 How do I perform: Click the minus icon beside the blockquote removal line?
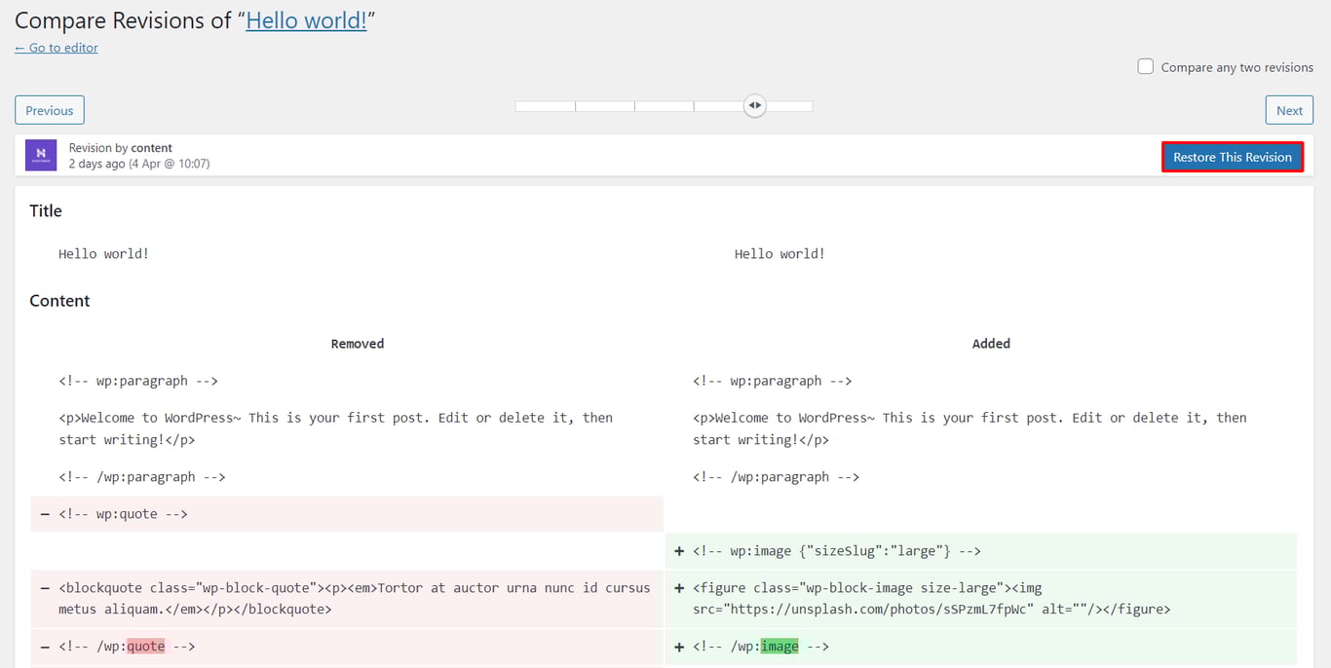pyautogui.click(x=44, y=587)
